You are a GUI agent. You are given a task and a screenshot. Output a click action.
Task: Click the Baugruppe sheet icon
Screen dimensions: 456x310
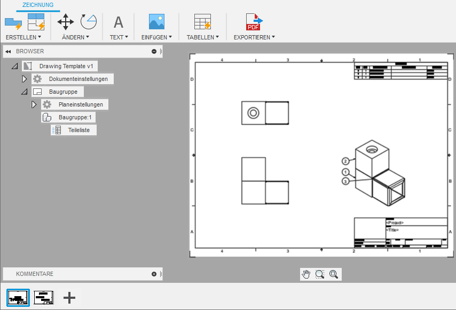pos(37,92)
